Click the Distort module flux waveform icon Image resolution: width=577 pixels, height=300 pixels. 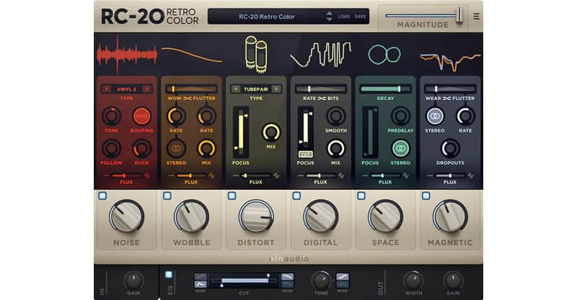276,176
